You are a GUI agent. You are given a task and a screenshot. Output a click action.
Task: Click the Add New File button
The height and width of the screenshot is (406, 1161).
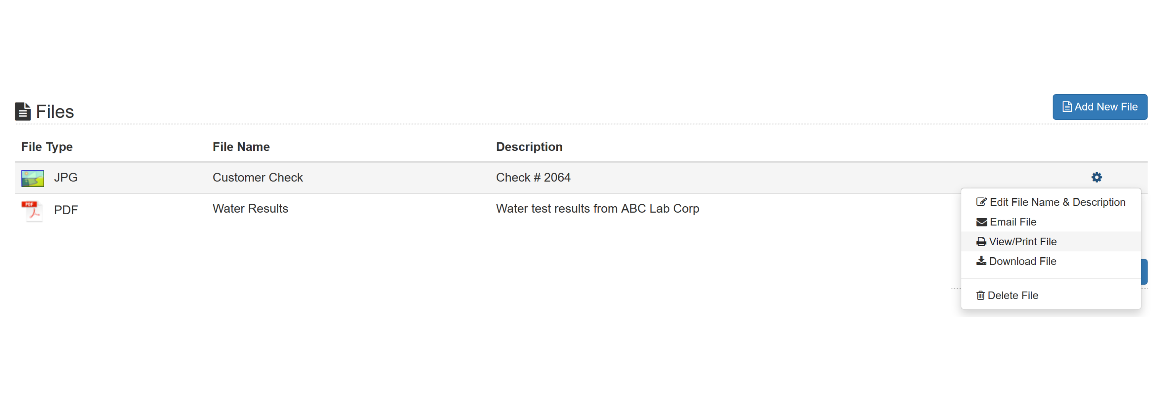pyautogui.click(x=1099, y=107)
